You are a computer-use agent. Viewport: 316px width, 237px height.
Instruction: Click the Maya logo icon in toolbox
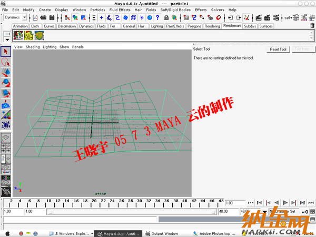click(6, 192)
